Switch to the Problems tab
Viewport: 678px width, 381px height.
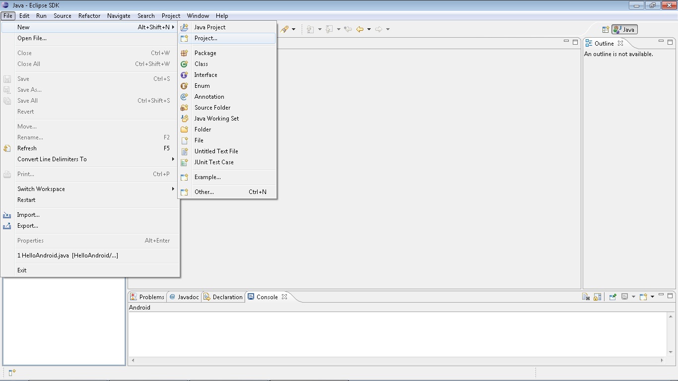coord(147,297)
